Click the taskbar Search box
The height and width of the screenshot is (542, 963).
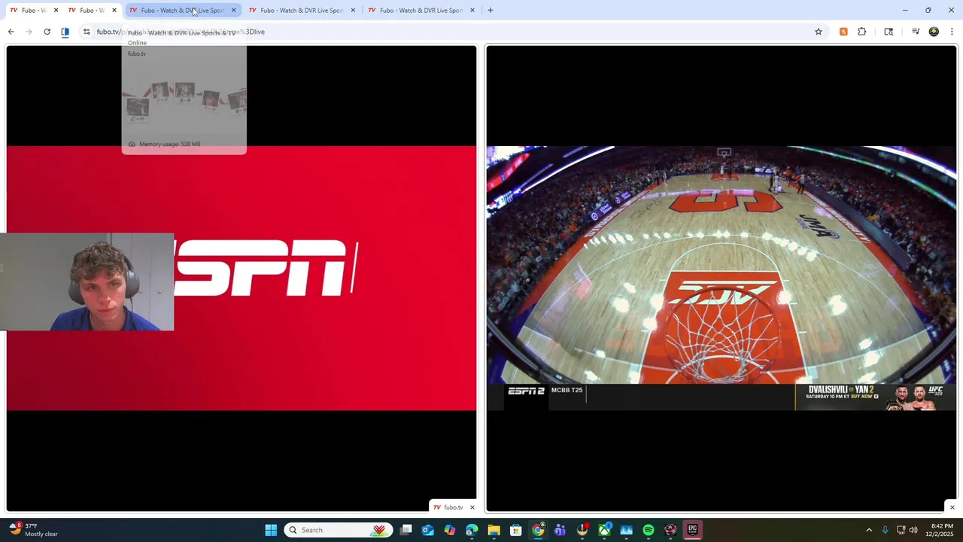(x=339, y=530)
